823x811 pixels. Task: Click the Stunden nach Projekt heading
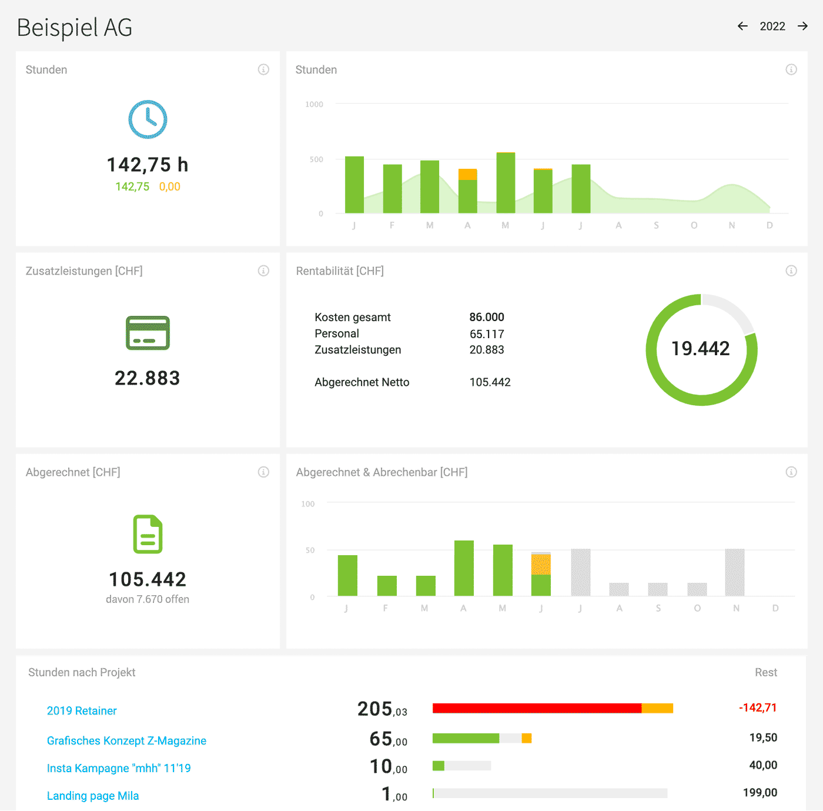(82, 672)
